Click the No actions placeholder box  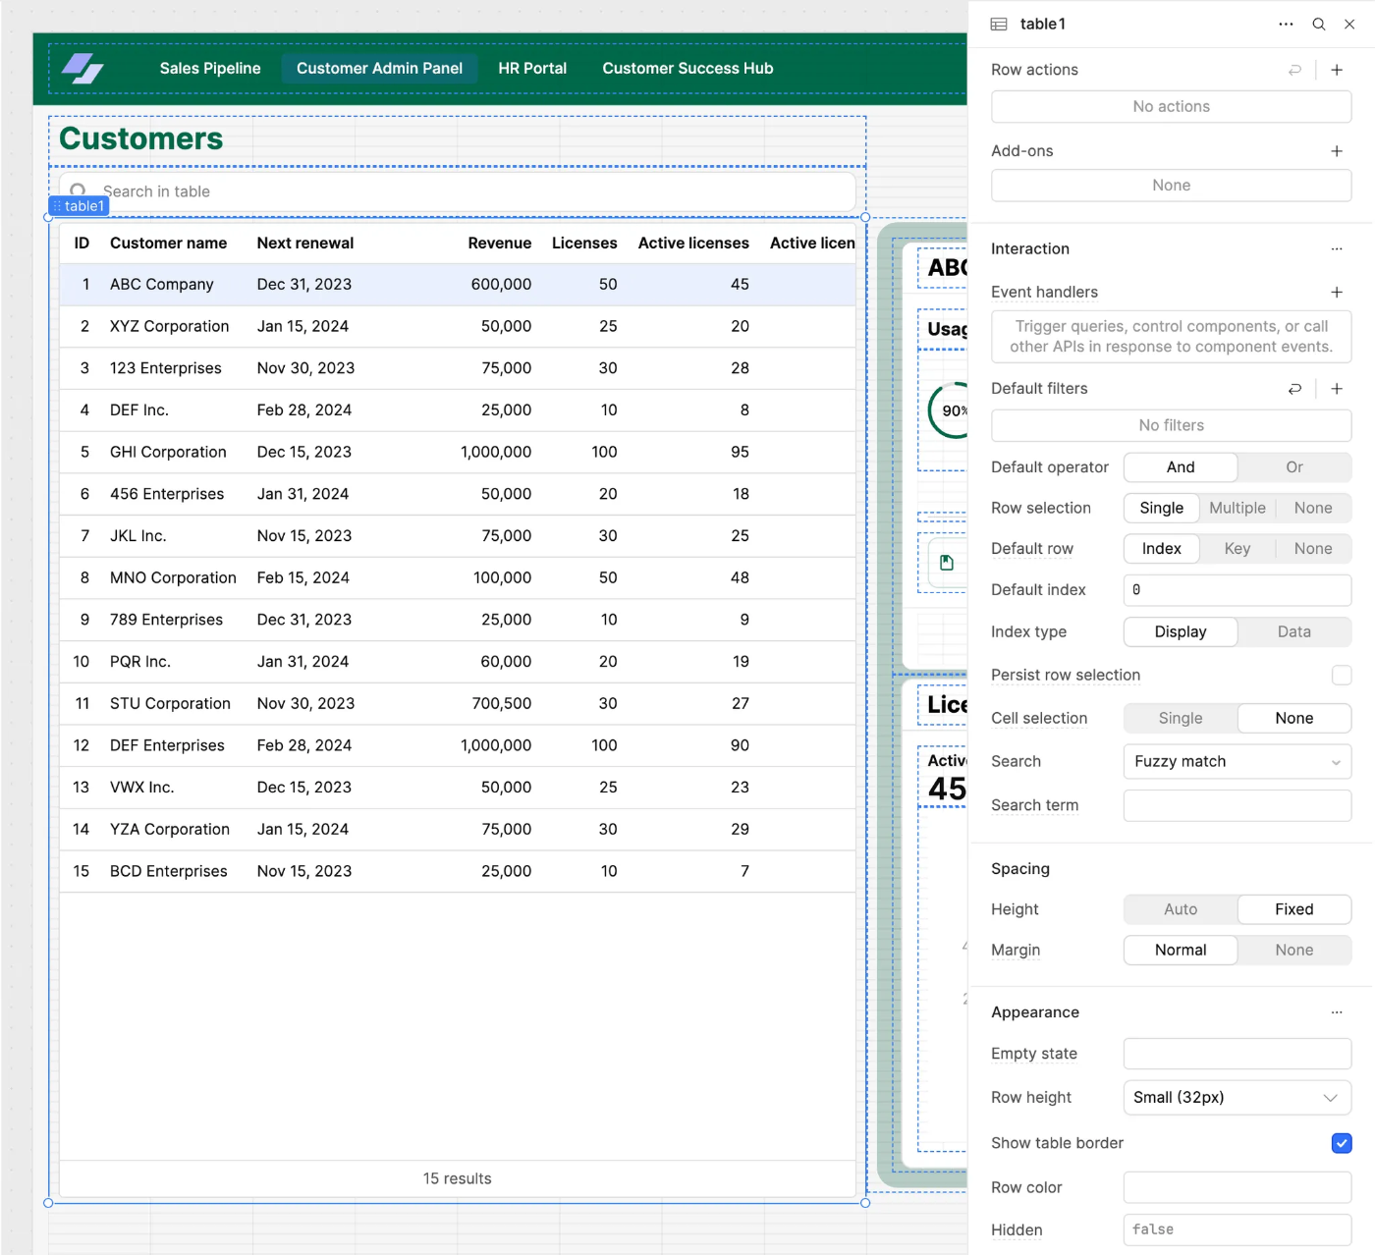pyautogui.click(x=1172, y=107)
